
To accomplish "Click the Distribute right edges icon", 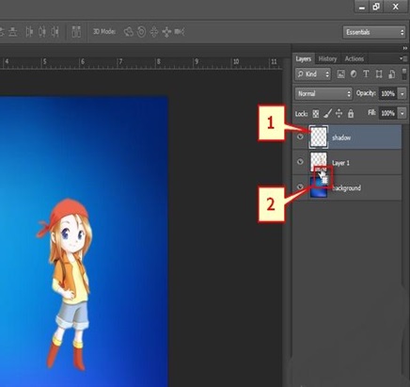I will click(x=55, y=32).
